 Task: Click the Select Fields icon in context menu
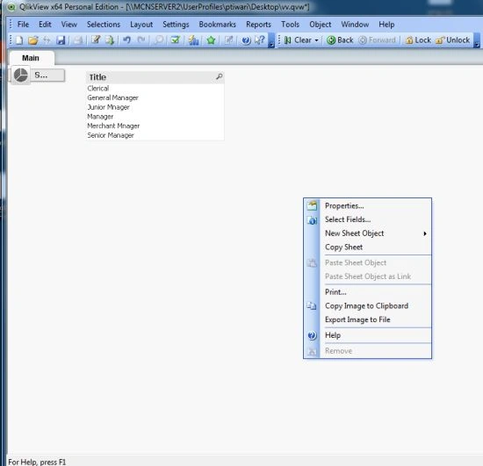(x=312, y=220)
